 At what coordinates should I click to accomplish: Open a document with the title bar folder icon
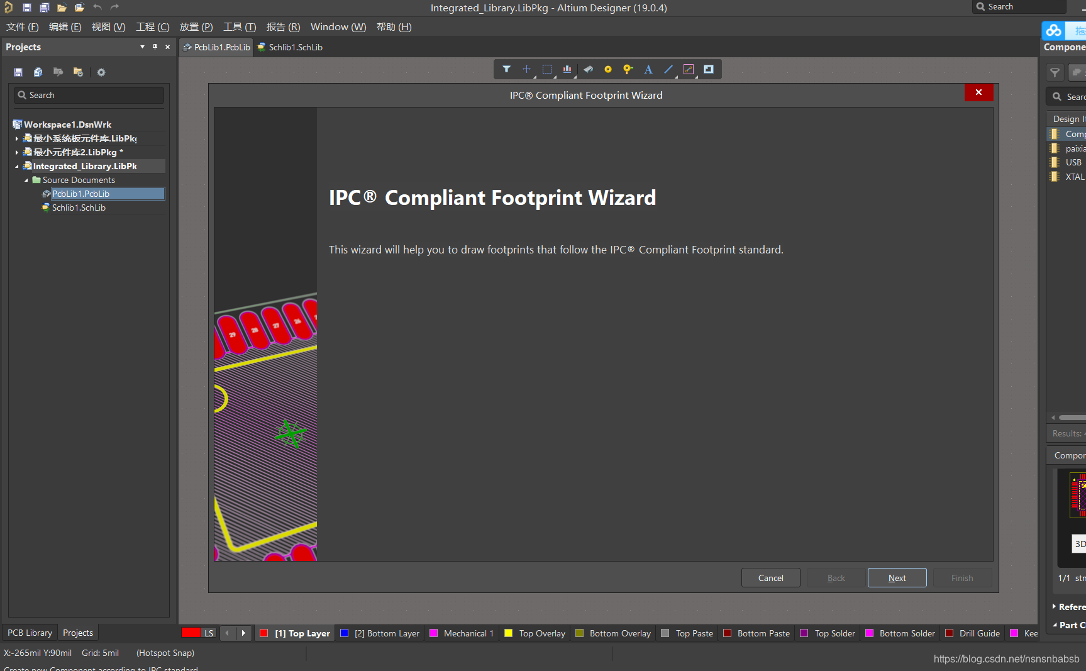[x=62, y=8]
